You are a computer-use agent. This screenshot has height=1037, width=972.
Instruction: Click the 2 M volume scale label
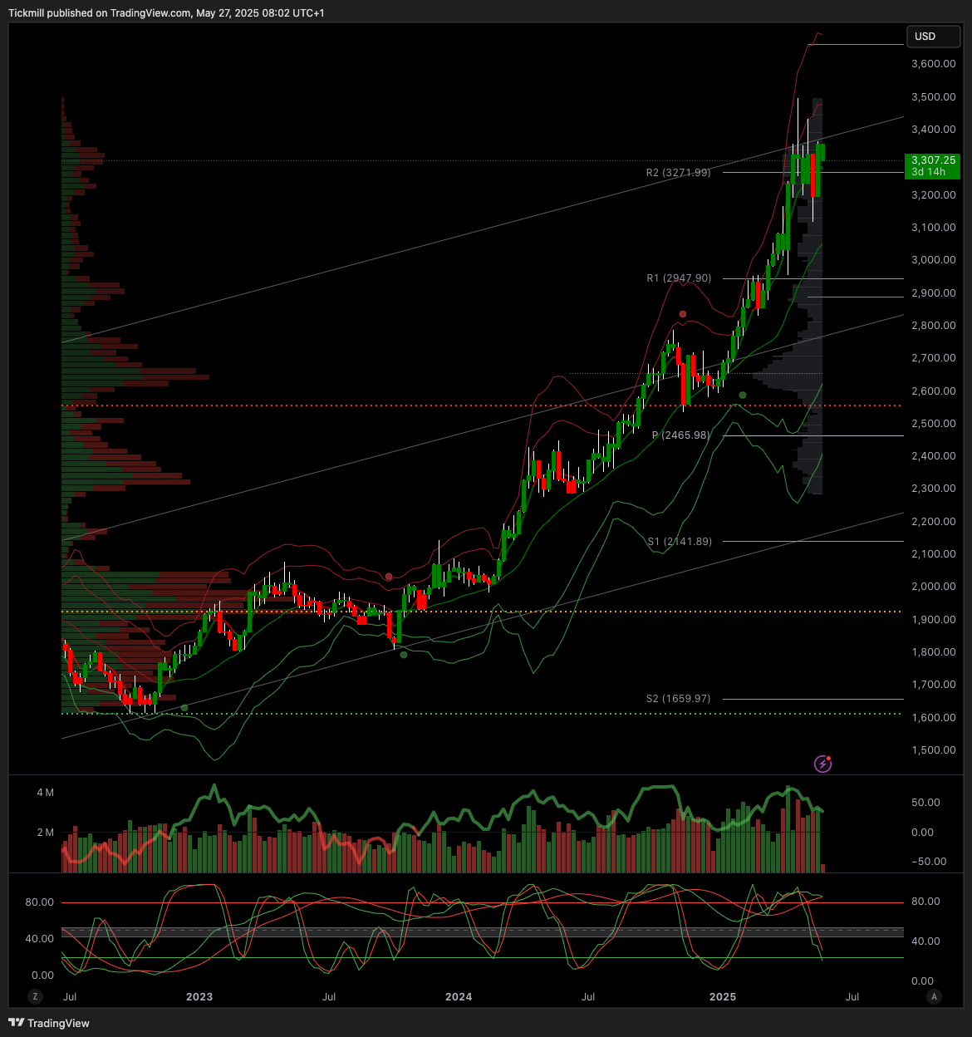pos(45,833)
